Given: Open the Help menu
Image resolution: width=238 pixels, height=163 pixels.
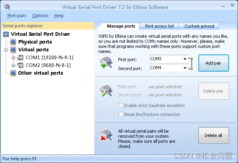Looking at the screenshot, I should [59, 16].
